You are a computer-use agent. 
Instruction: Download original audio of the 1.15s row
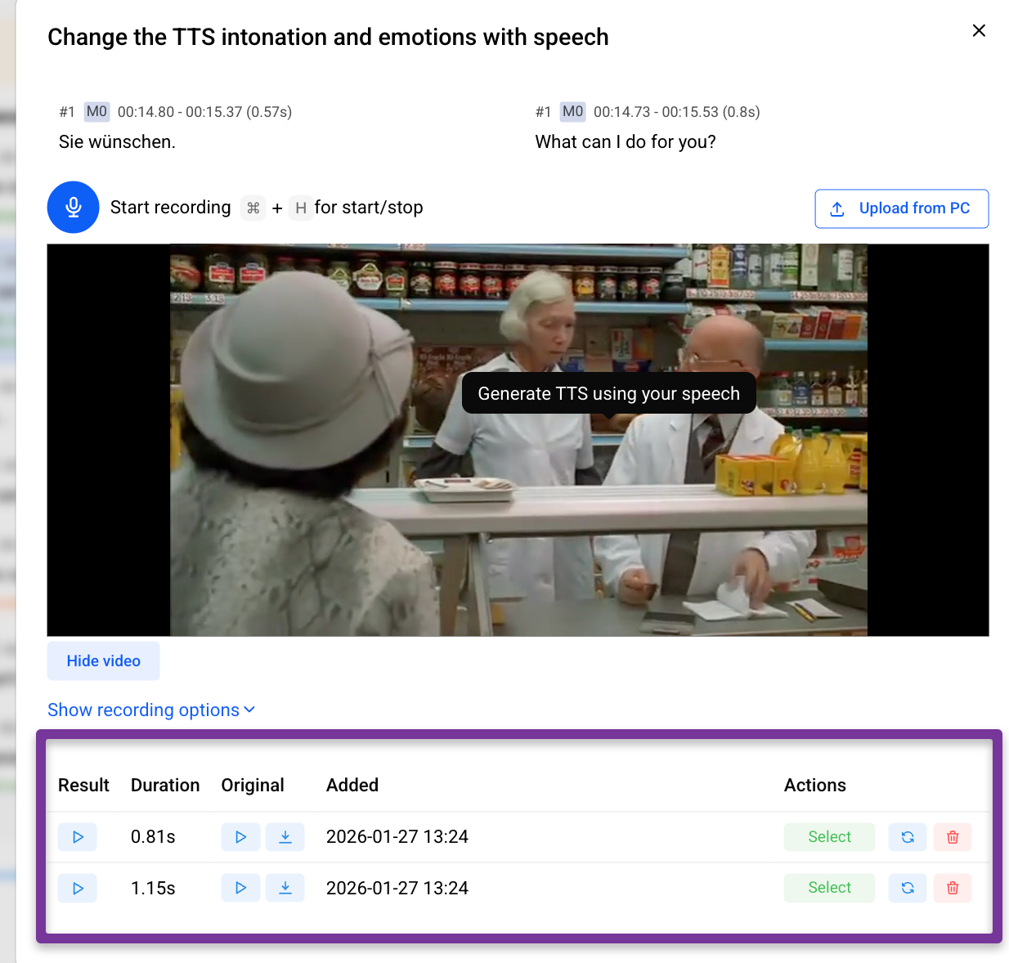(x=285, y=888)
